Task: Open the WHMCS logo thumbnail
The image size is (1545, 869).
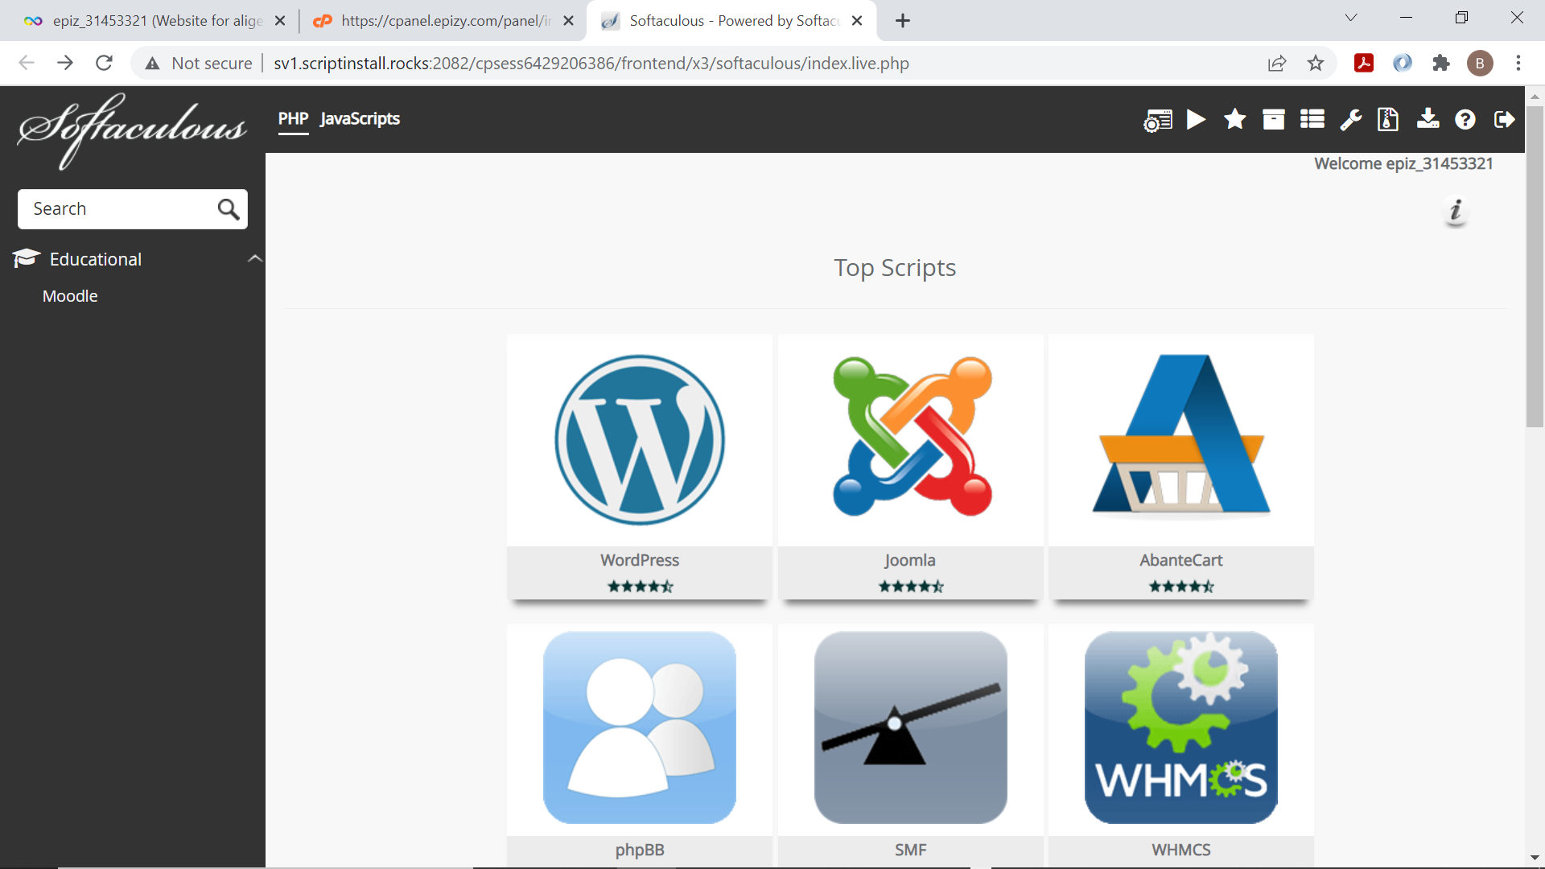Action: point(1181,727)
